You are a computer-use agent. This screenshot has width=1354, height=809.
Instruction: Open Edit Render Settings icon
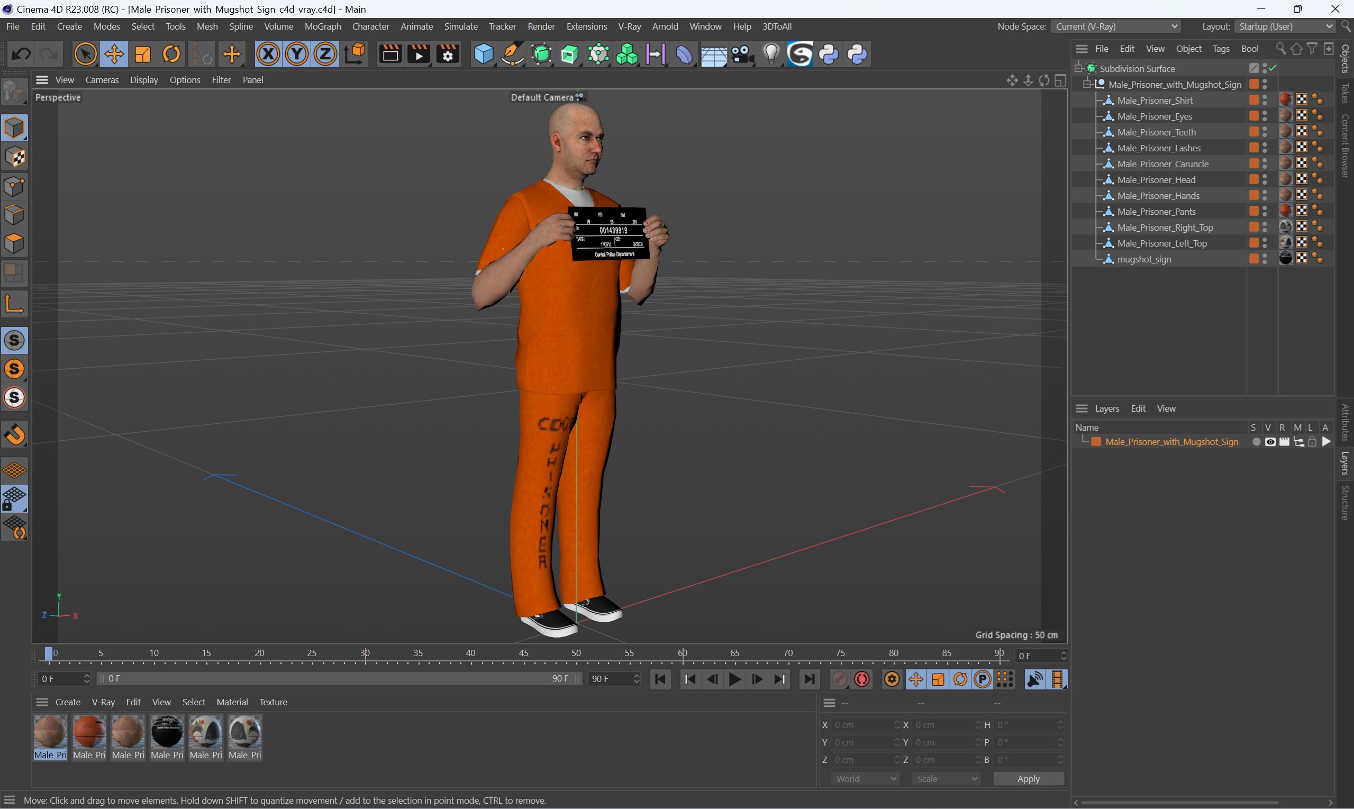(448, 54)
